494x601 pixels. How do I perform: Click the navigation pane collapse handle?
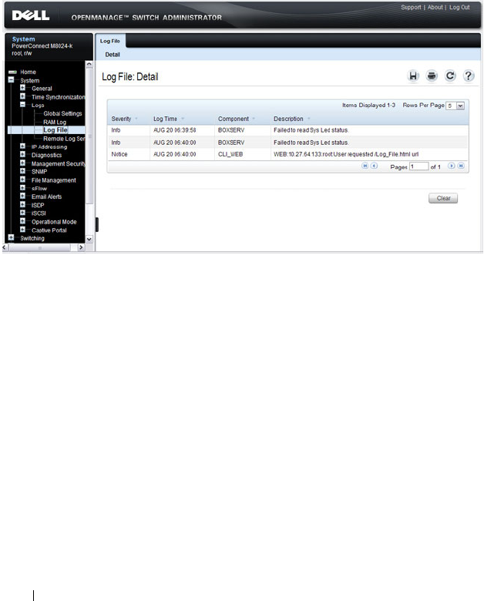click(x=97, y=225)
